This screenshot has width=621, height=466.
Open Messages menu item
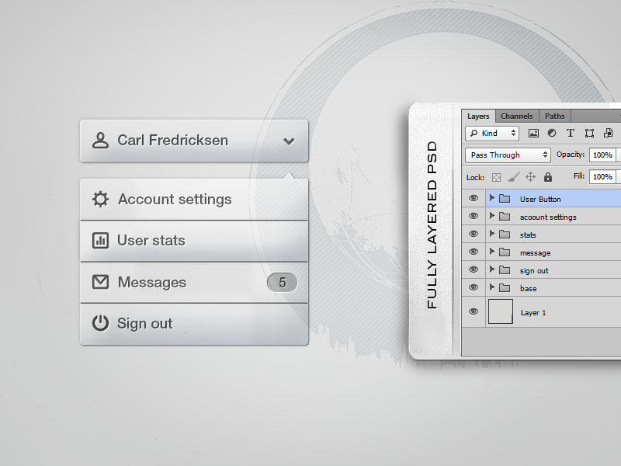[194, 282]
